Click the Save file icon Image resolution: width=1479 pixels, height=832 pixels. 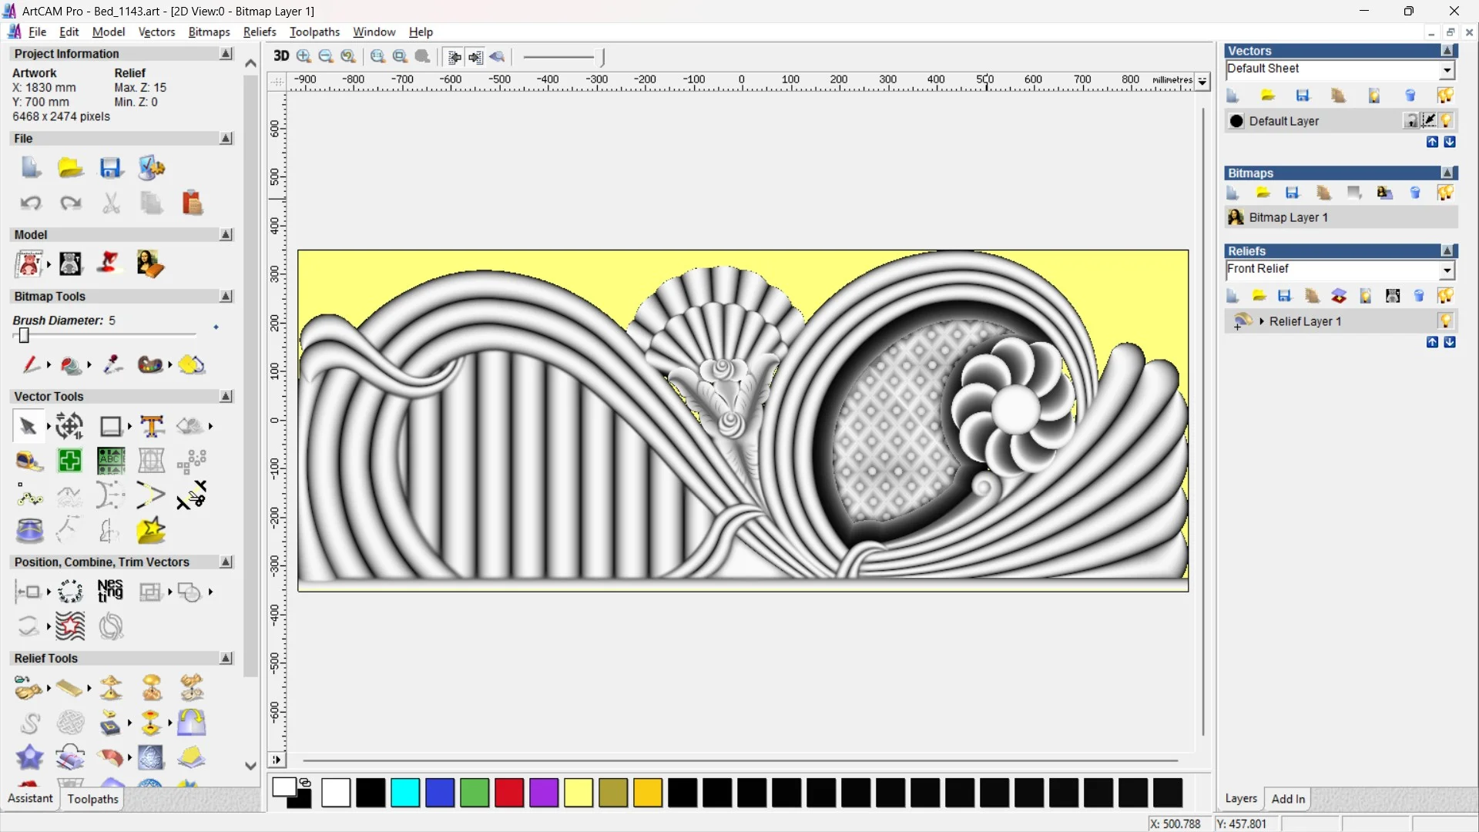click(x=110, y=168)
